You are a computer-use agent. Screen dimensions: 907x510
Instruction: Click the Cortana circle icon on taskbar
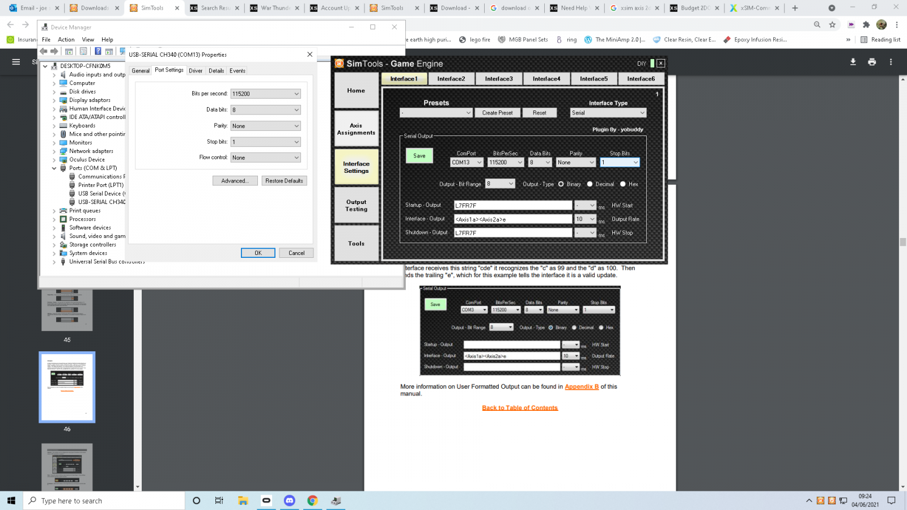pos(196,500)
